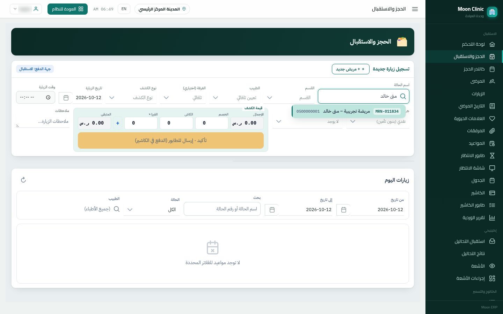
Task: Click the search icon in the الطبيب filter
Action: pos(117,209)
